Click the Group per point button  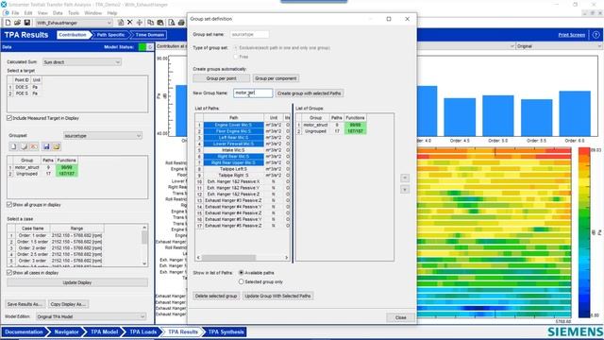point(221,78)
